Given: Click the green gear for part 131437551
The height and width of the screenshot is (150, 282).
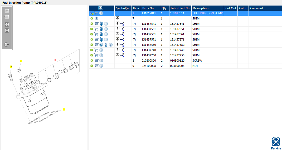Looking at the screenshot, I should point(91,29).
